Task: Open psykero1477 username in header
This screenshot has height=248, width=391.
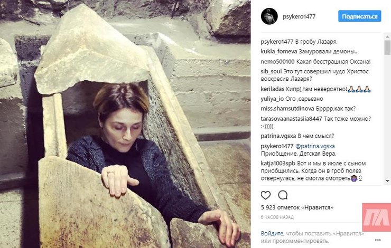Action: [299, 17]
